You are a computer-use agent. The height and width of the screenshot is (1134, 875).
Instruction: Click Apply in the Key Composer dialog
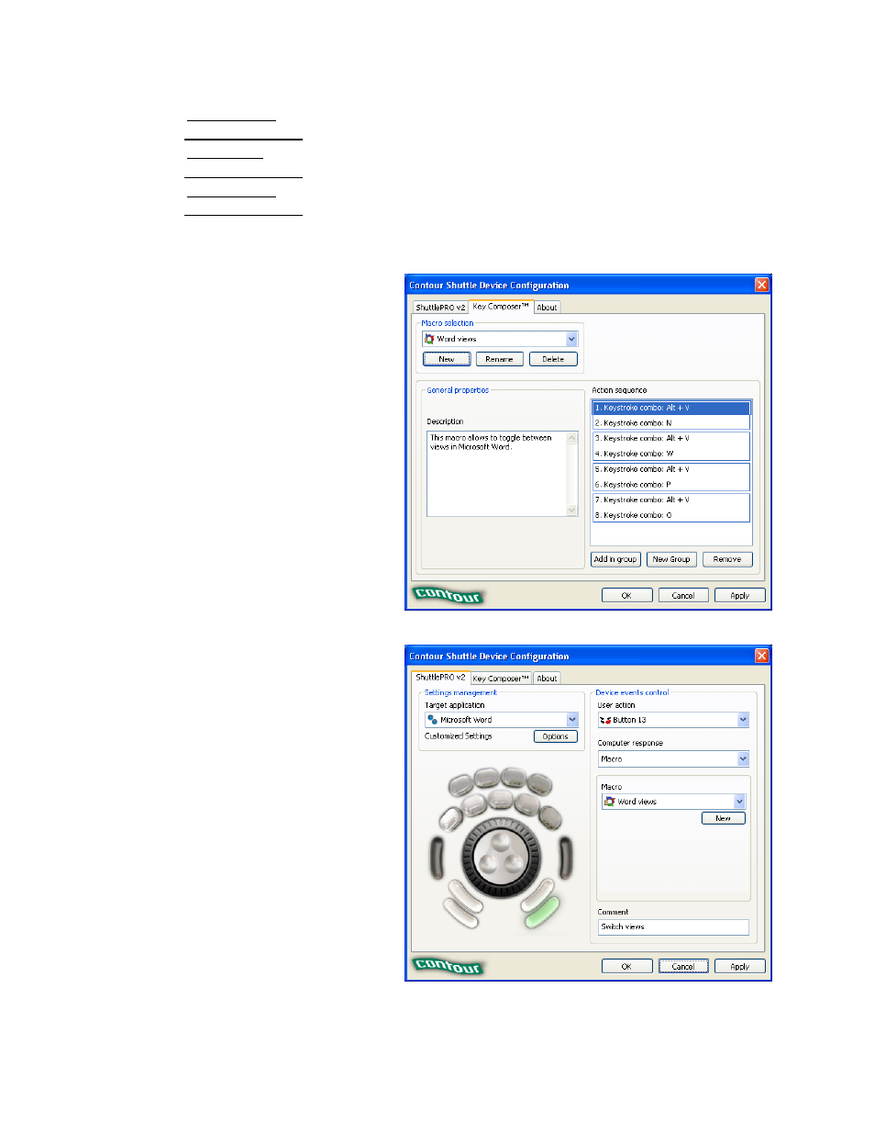740,595
